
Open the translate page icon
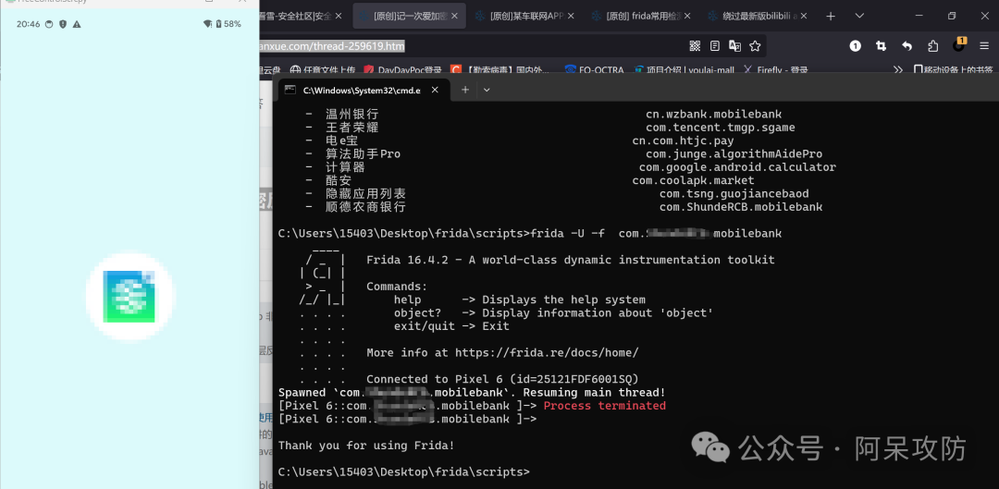pos(734,46)
